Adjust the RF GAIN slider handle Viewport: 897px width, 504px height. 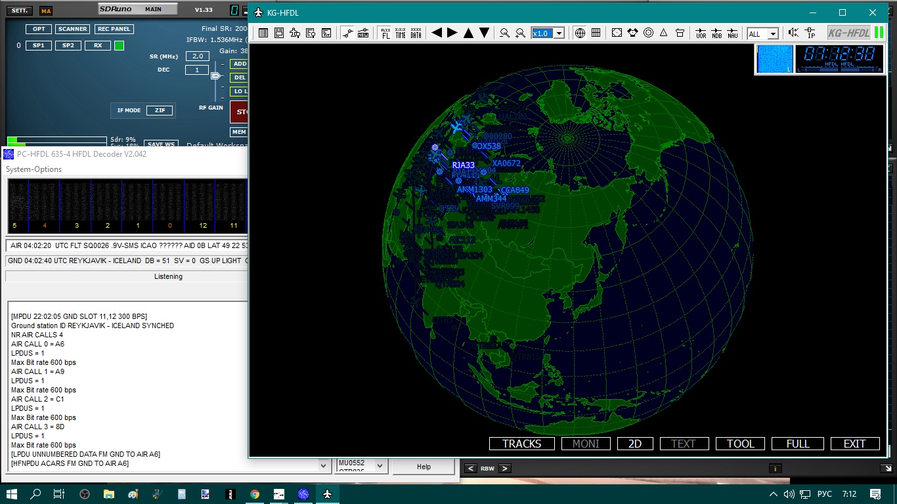coord(215,76)
